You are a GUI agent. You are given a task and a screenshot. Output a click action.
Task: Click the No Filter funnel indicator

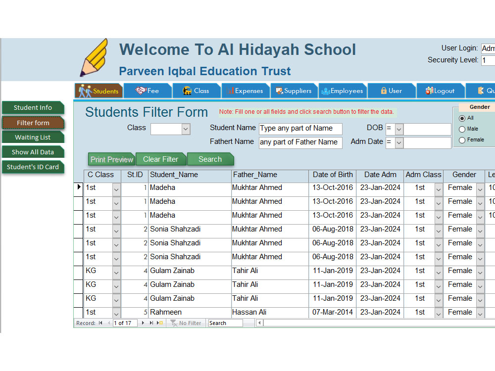pos(186,323)
